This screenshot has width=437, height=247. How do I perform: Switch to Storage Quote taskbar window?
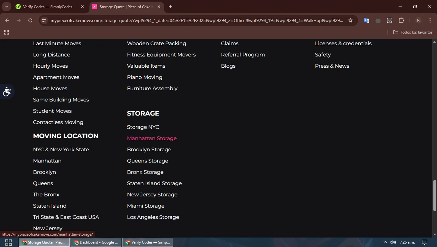pyautogui.click(x=44, y=242)
